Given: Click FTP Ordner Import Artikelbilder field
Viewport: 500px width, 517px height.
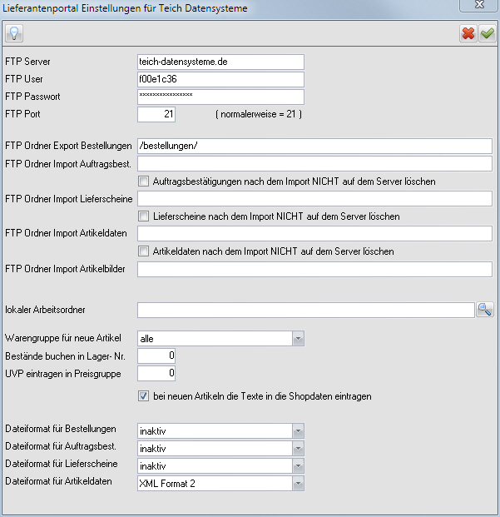Looking at the screenshot, I should point(314,269).
